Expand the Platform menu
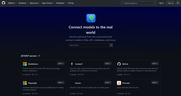The width and height of the screenshot is (181, 96). (x=12, y=3)
